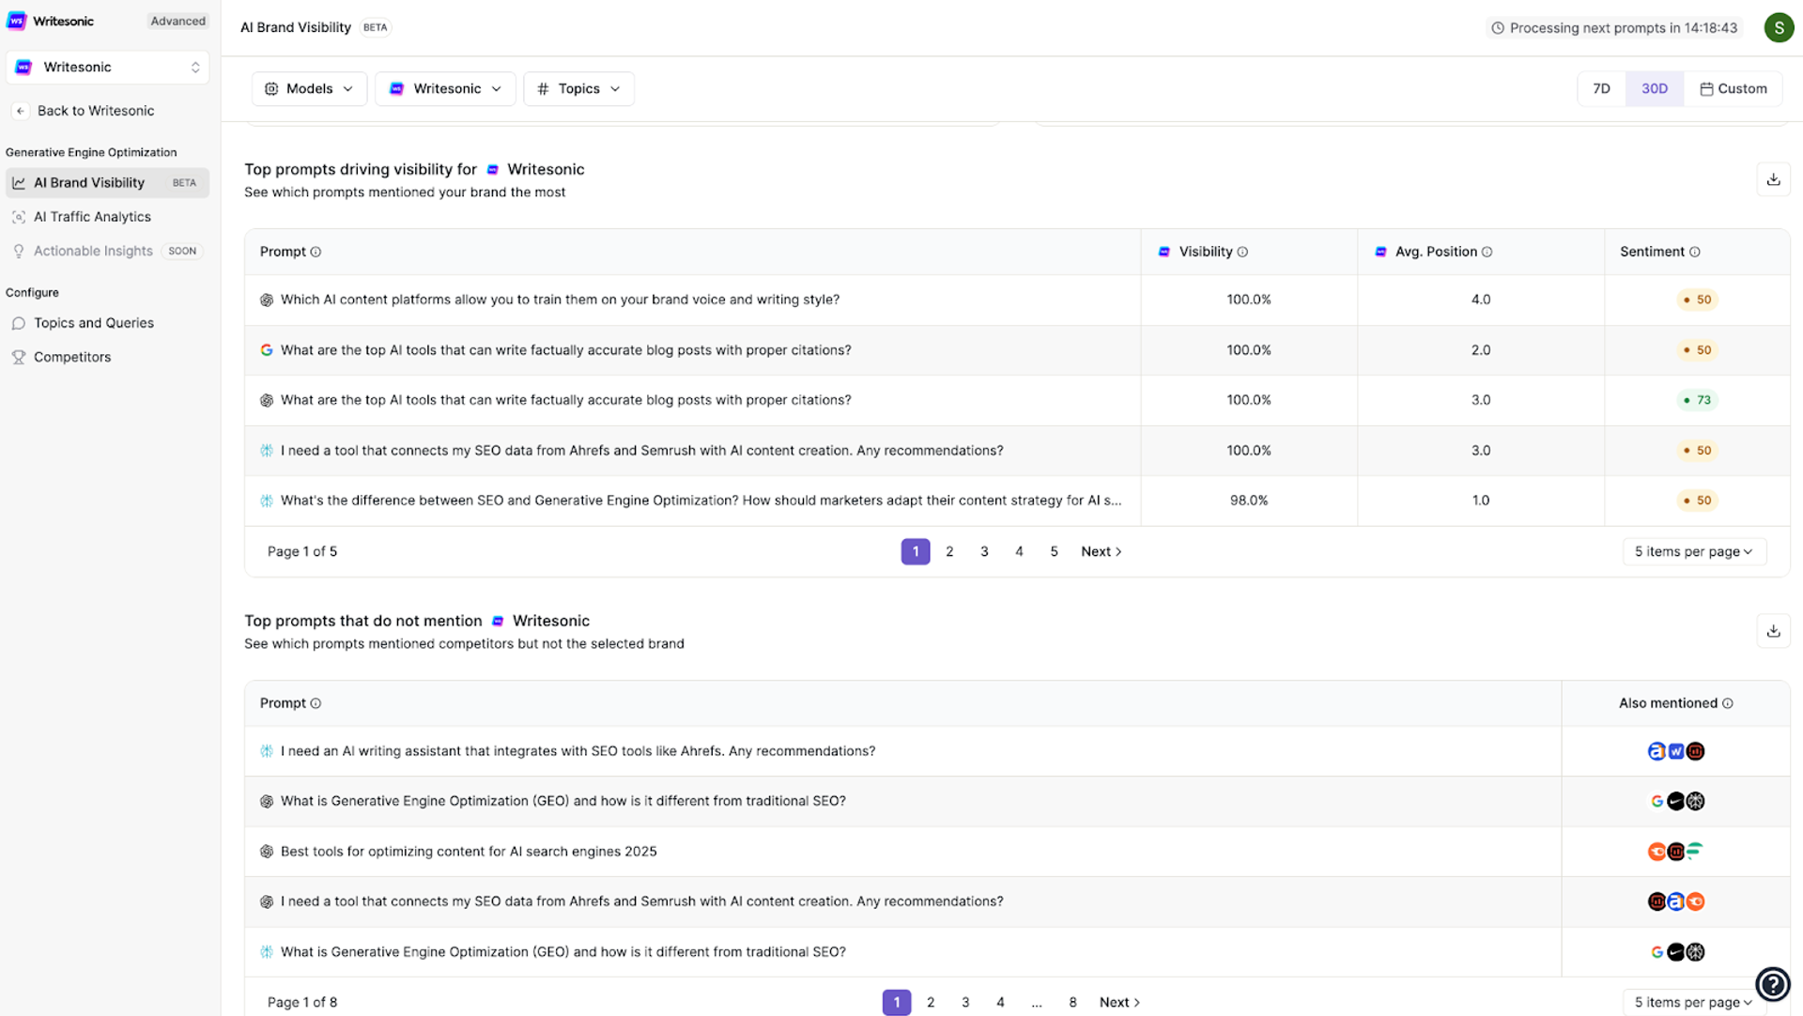1803x1016 pixels.
Task: Click the help question mark icon
Action: 1773,984
